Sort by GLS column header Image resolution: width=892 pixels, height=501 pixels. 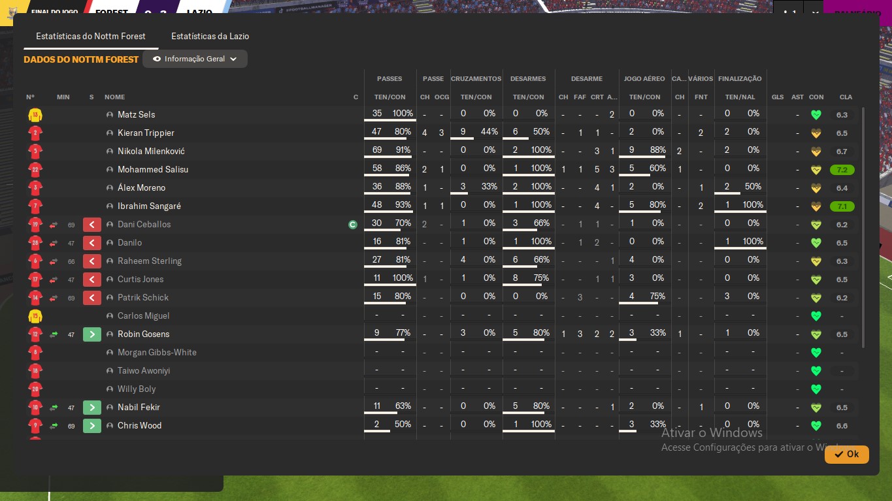(778, 97)
